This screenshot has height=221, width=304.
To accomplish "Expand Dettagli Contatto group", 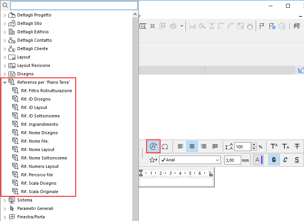I will (x=5, y=41).
